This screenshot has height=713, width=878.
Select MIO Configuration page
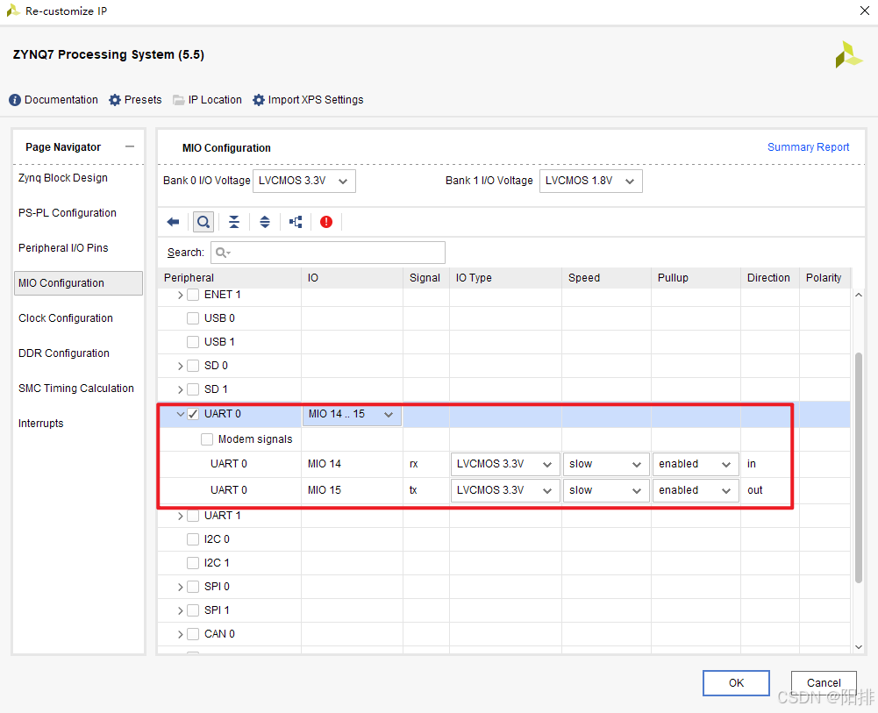(78, 283)
